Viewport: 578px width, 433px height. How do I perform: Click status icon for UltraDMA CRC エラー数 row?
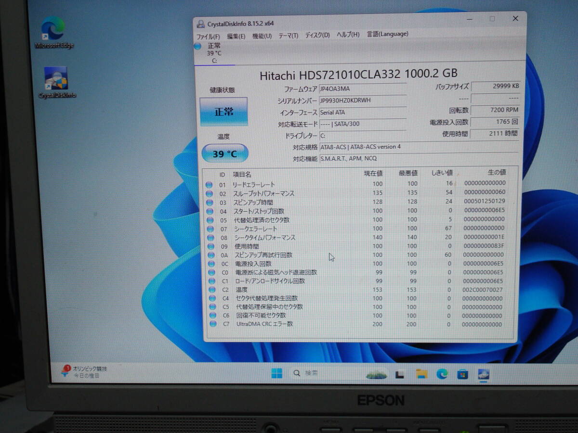pyautogui.click(x=213, y=324)
